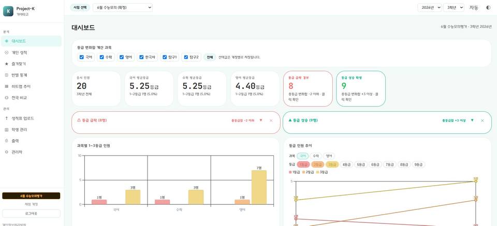Click 2등급 legend color swatch
Viewport: 497px width, 226px height.
click(x=303, y=172)
